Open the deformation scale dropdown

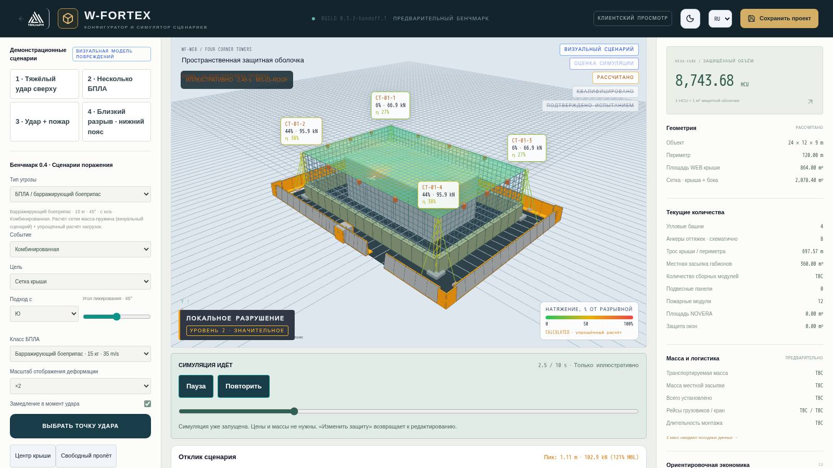coord(80,386)
